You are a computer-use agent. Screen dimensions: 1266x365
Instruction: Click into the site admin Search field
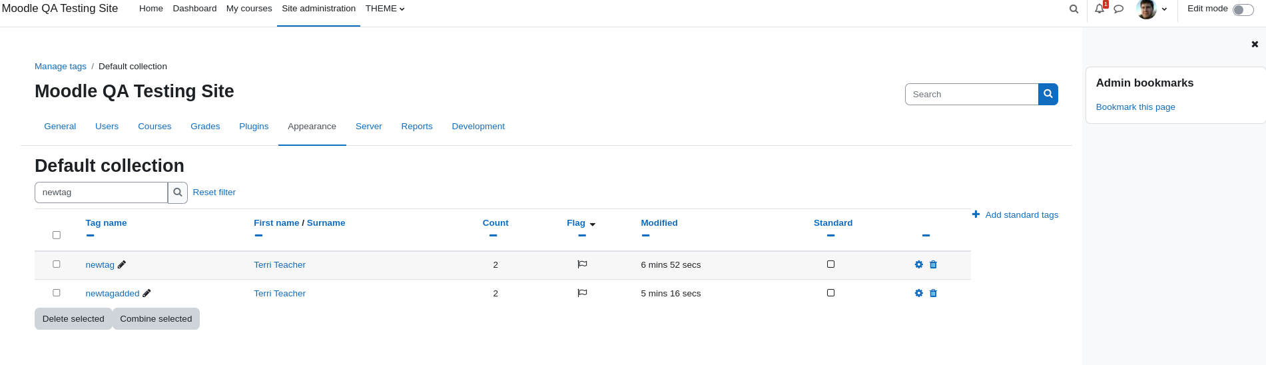(972, 95)
